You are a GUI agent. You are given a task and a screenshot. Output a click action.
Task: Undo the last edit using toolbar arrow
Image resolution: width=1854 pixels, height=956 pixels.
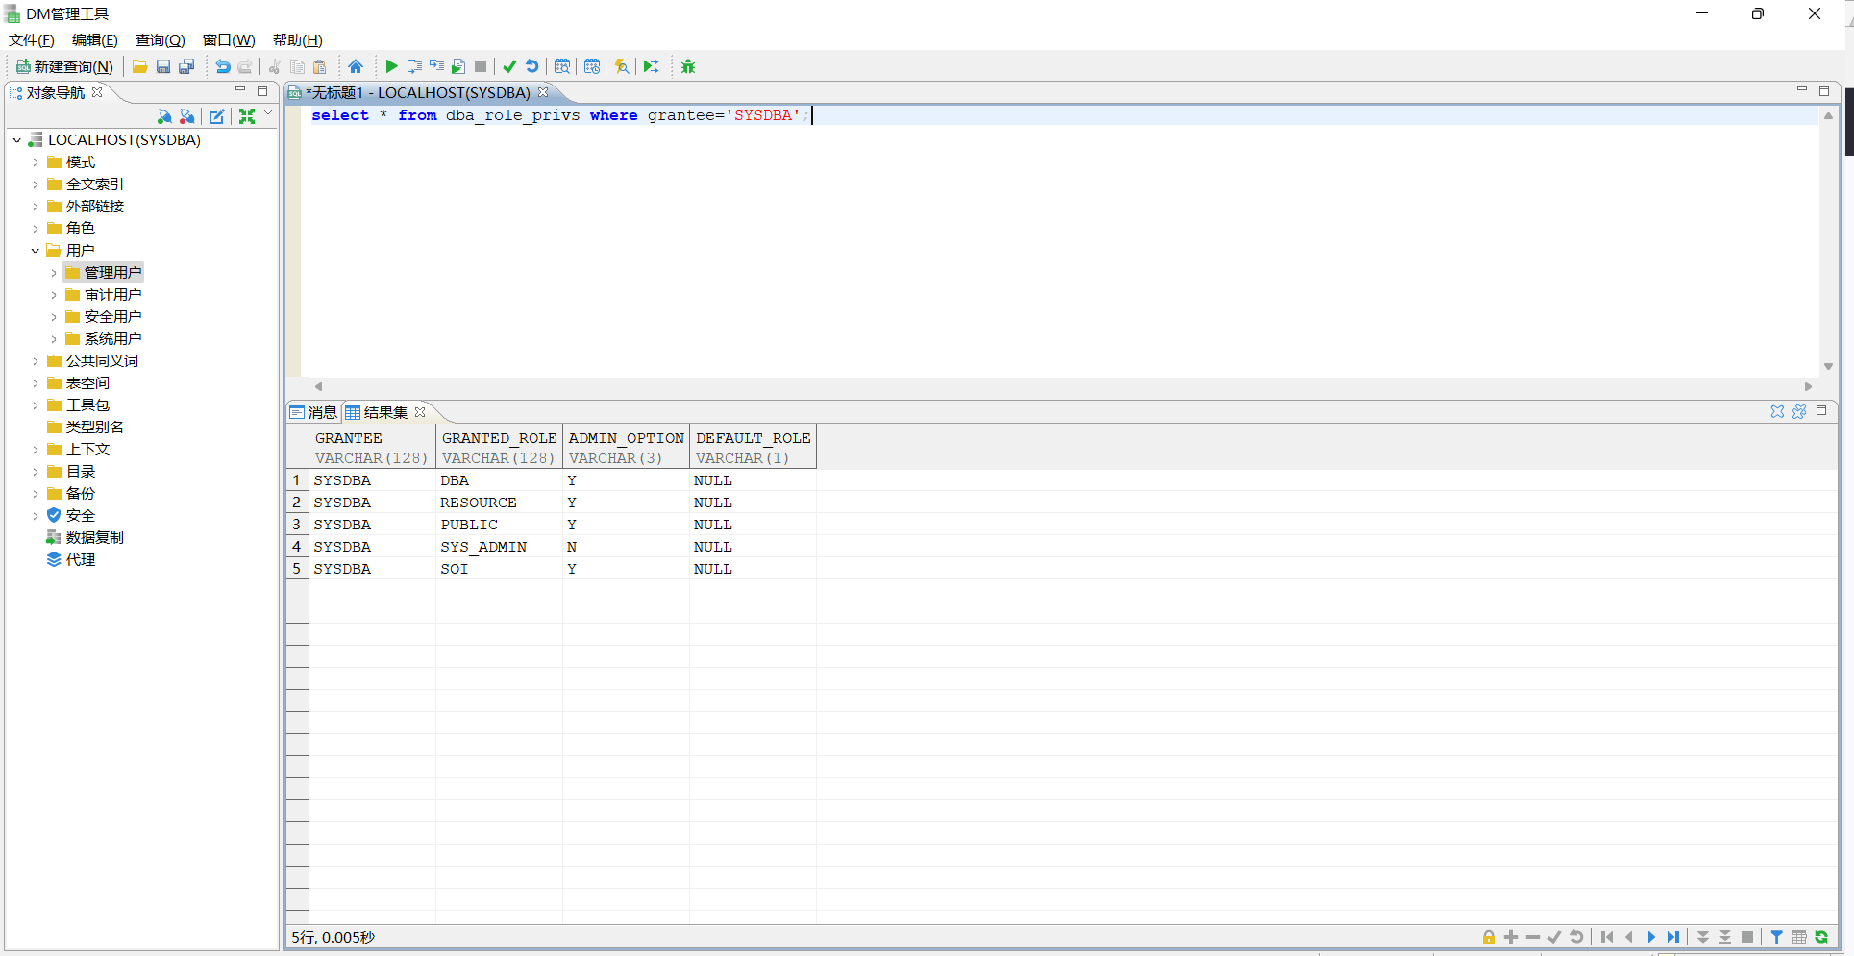click(x=223, y=66)
